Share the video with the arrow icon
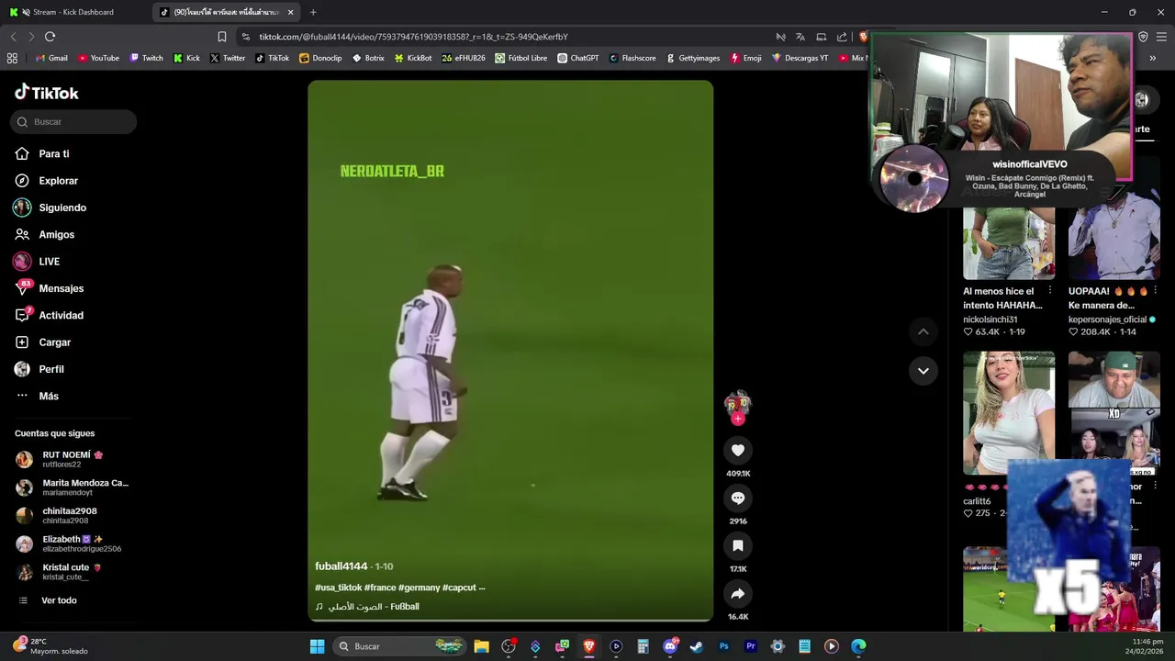 click(x=737, y=593)
